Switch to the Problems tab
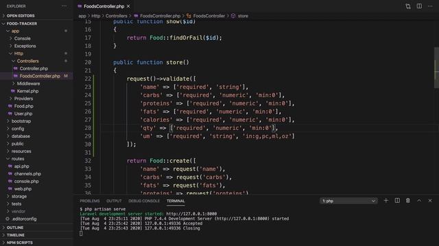 click(90, 201)
